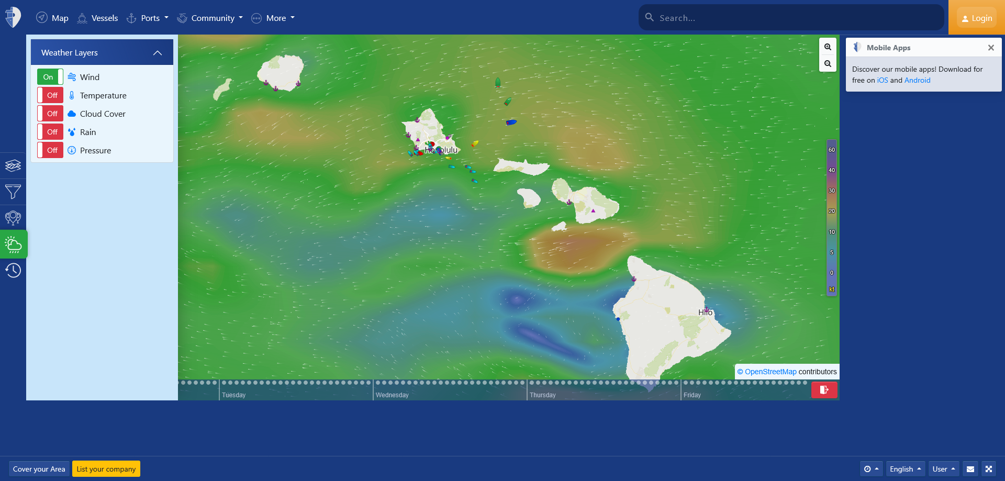Click the Mobile Apps panel title

pos(888,48)
